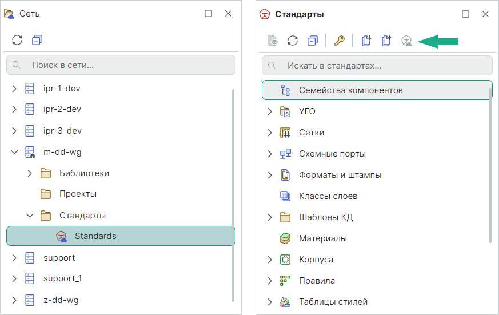This screenshot has width=499, height=315.
Task: Expand the support_1 node
Action: click(x=14, y=278)
